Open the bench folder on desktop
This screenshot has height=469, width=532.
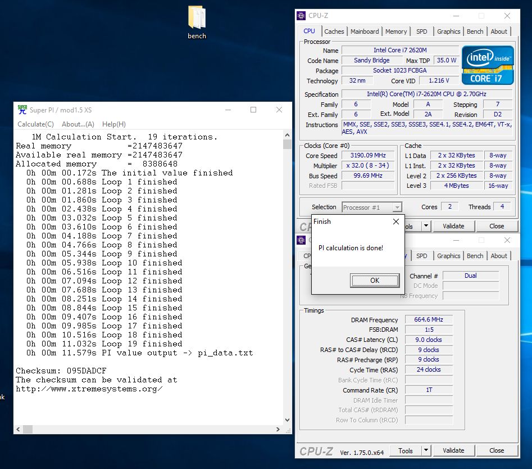pos(197,22)
